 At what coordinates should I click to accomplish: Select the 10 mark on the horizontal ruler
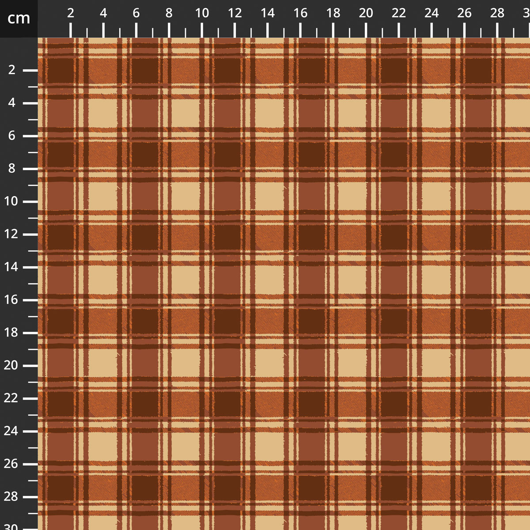pos(202,13)
